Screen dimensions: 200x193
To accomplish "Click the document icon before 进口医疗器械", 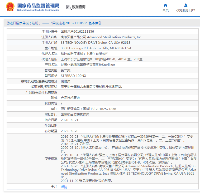I will tap(8, 23).
